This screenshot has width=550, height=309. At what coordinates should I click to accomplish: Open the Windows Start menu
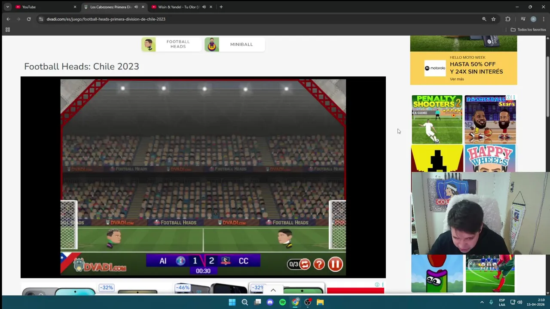point(232,302)
